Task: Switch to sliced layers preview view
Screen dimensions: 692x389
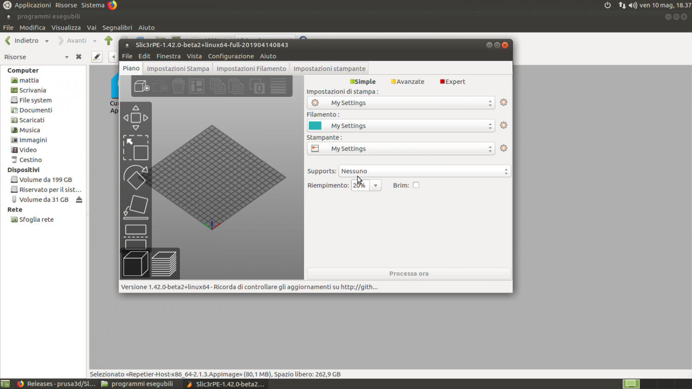Action: [164, 264]
